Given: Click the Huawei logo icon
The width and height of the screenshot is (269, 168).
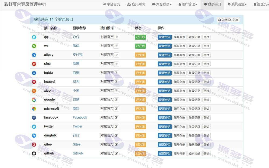Looking at the screenshot, I should [34, 82].
